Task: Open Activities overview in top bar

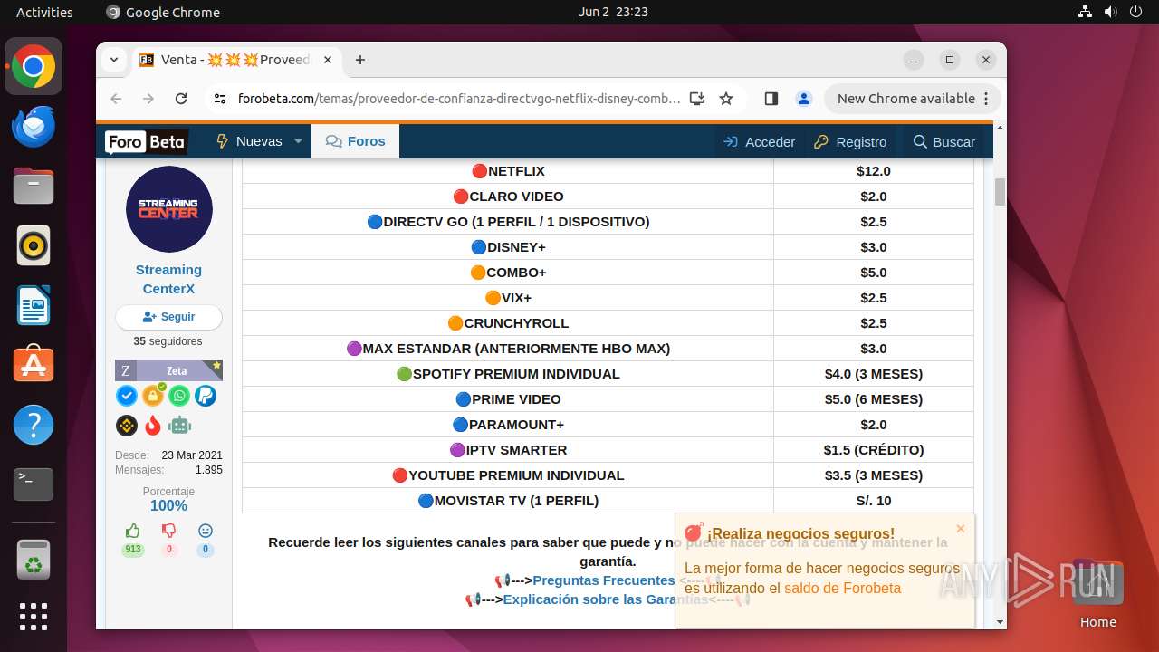Action: coord(44,13)
